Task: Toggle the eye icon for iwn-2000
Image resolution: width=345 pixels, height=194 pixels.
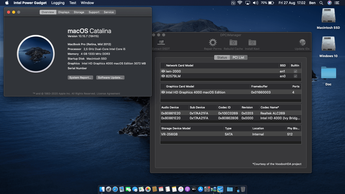Action: 163,71
